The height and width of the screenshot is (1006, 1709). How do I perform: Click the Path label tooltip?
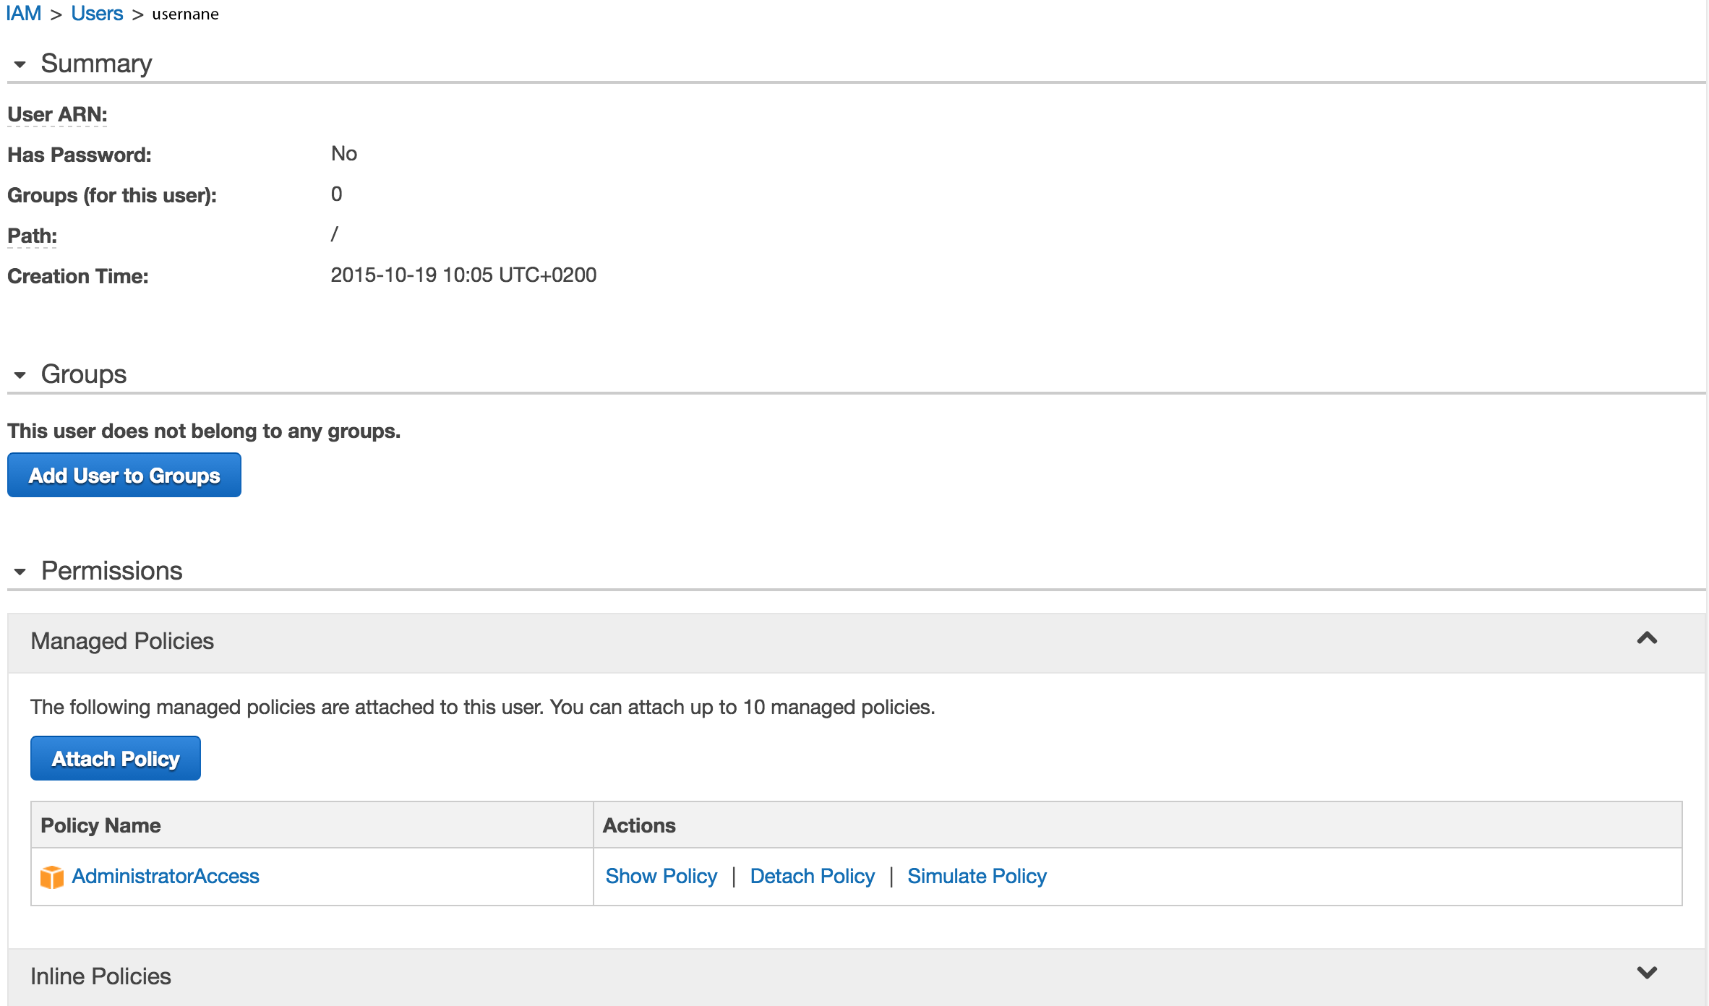click(x=32, y=236)
